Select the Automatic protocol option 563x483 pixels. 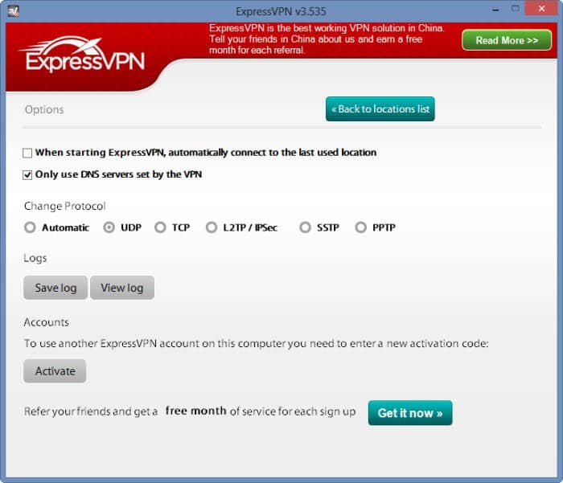click(x=31, y=227)
